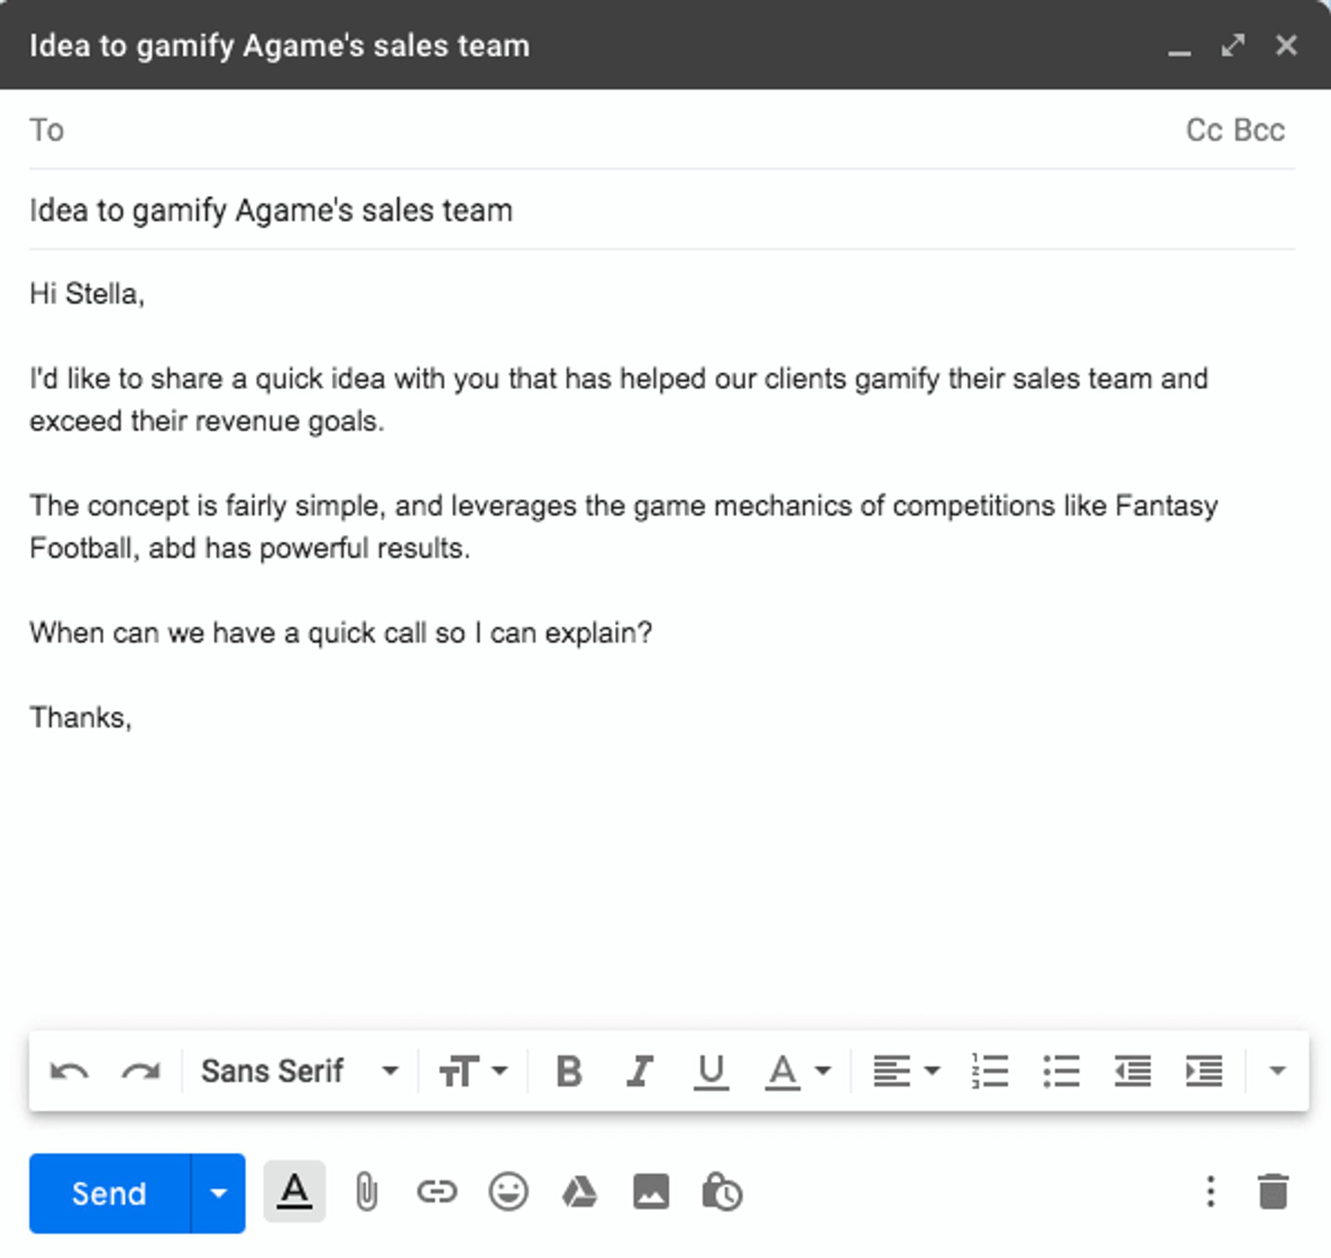Insert a file from Google Drive

[581, 1193]
